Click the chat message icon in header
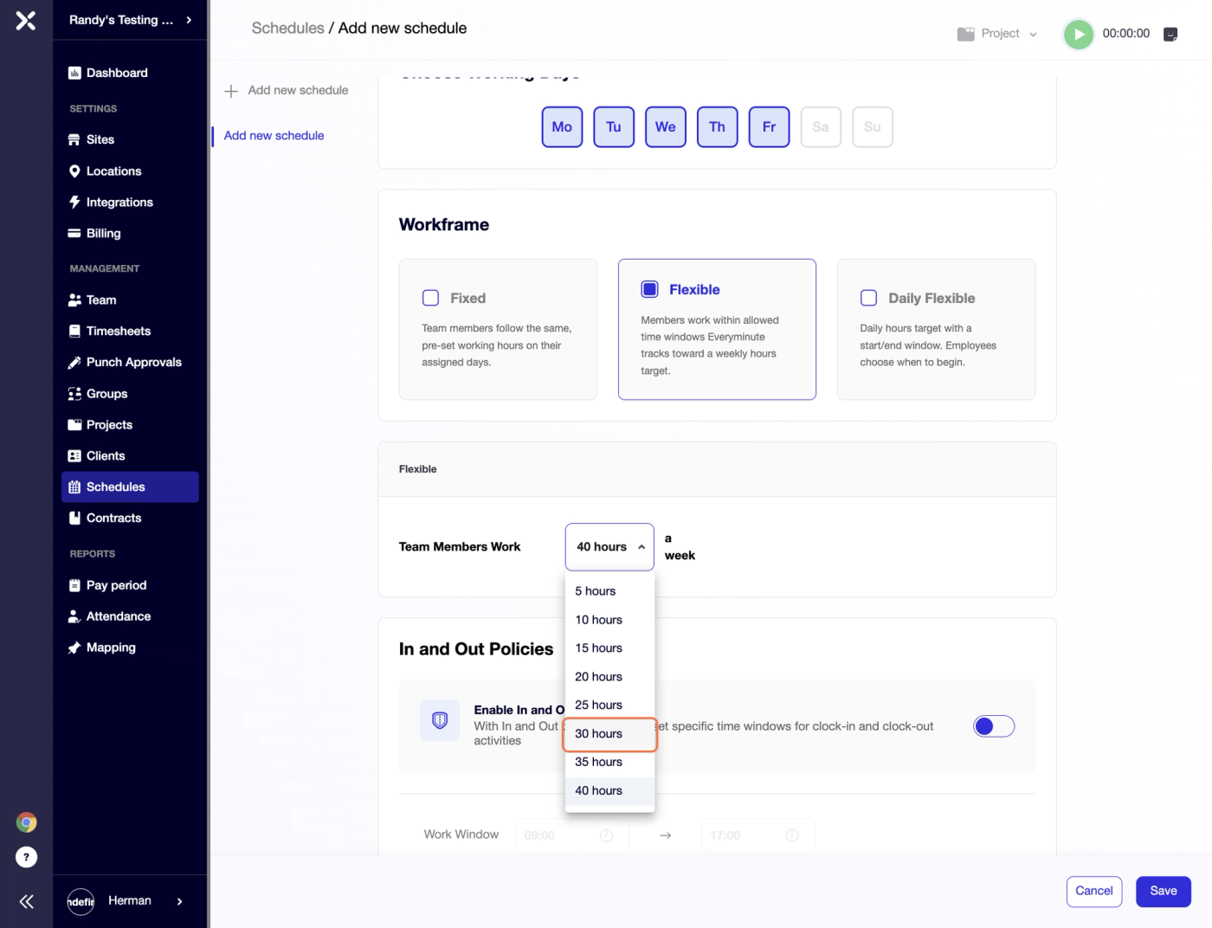 tap(1170, 34)
